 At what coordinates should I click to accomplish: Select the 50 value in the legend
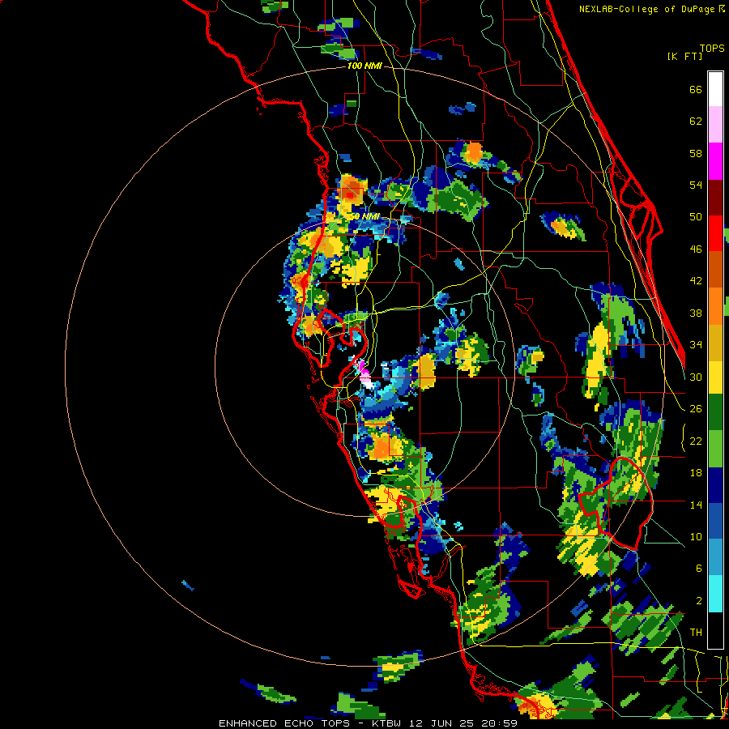(696, 217)
